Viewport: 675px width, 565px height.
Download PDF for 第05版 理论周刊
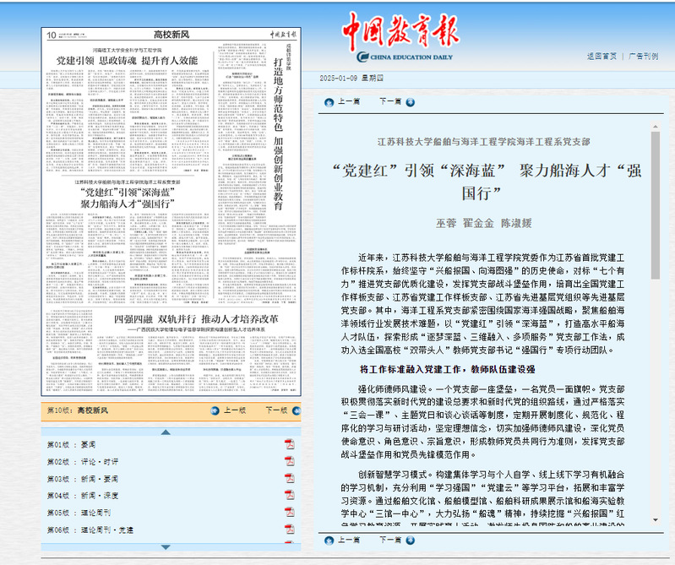click(289, 512)
